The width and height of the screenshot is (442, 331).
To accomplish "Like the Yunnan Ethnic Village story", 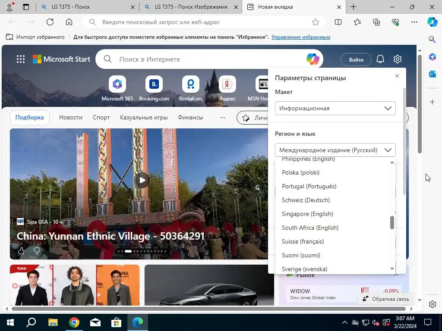I will point(21,250).
